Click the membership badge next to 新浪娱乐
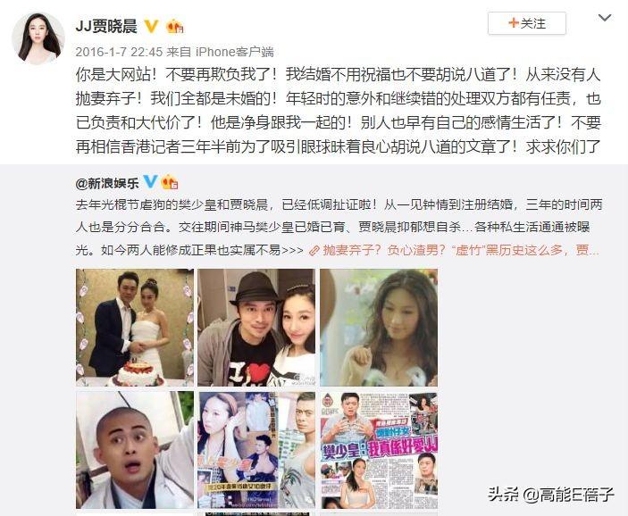 [170, 182]
